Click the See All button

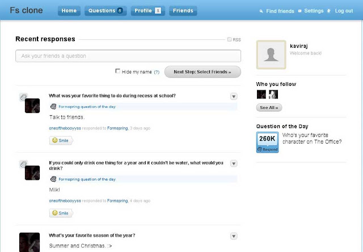pos(269,108)
